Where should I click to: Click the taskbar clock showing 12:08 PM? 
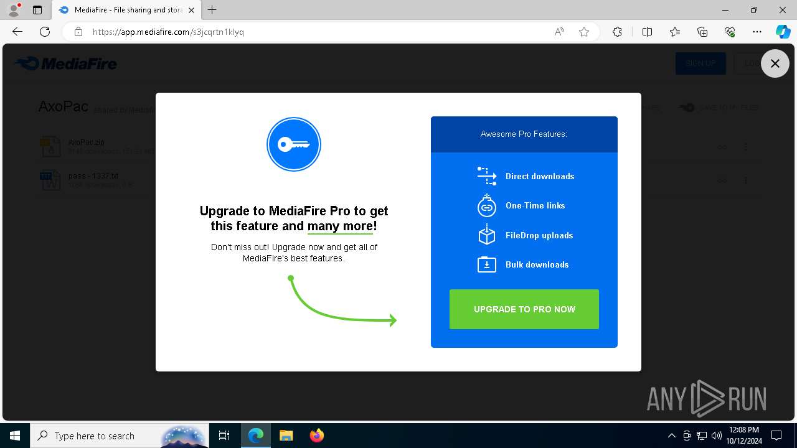[x=743, y=436]
